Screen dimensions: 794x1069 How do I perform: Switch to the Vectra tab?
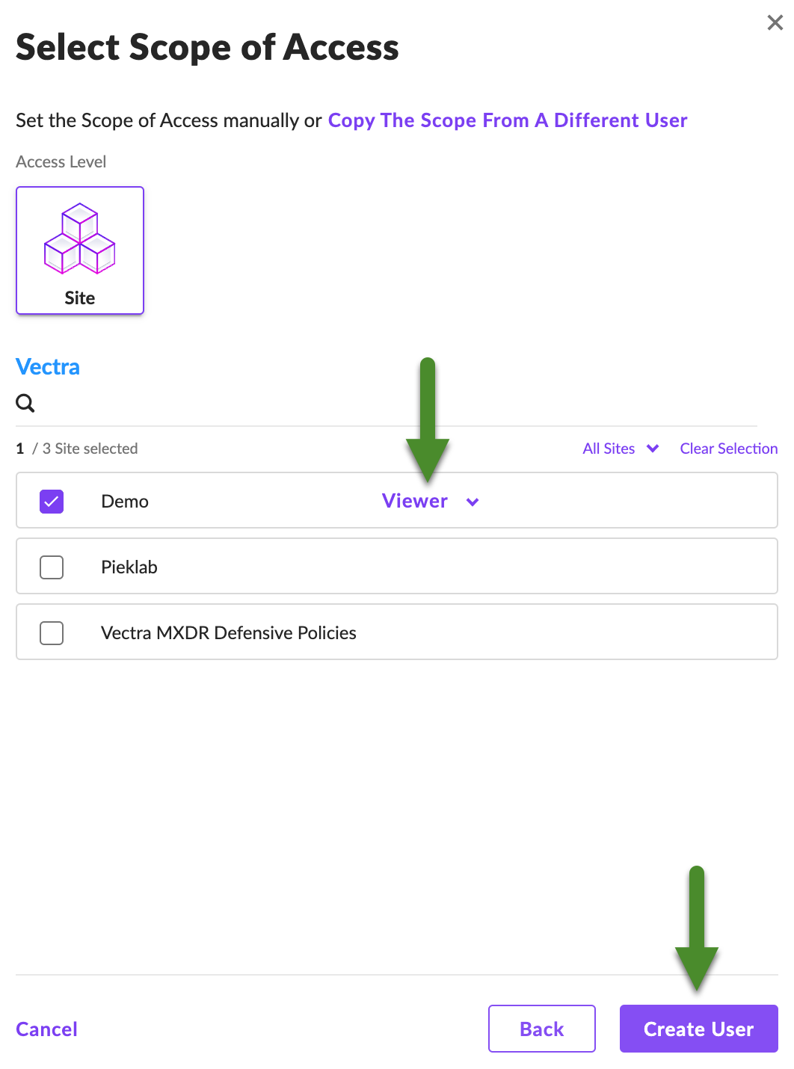click(x=47, y=367)
